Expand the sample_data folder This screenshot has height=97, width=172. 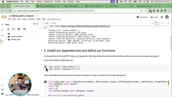[6, 40]
